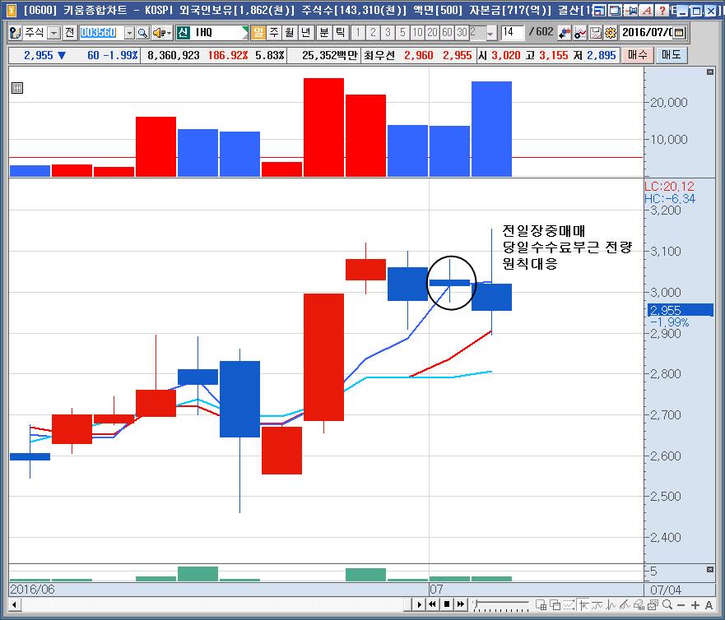The height and width of the screenshot is (620, 725).
Task: Play the chart replay forward
Action: point(420,604)
